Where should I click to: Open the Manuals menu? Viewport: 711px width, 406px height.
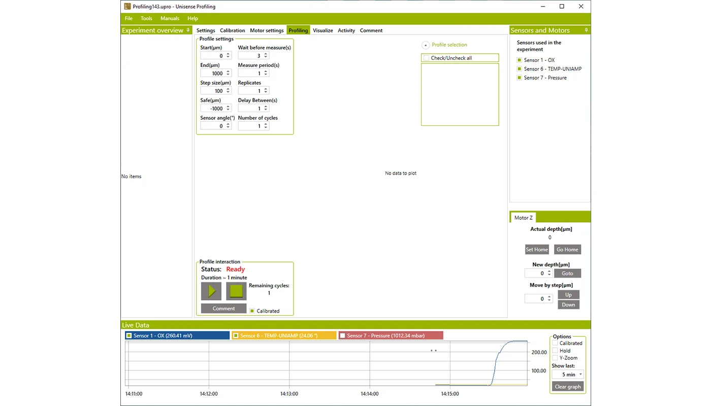pos(170,18)
